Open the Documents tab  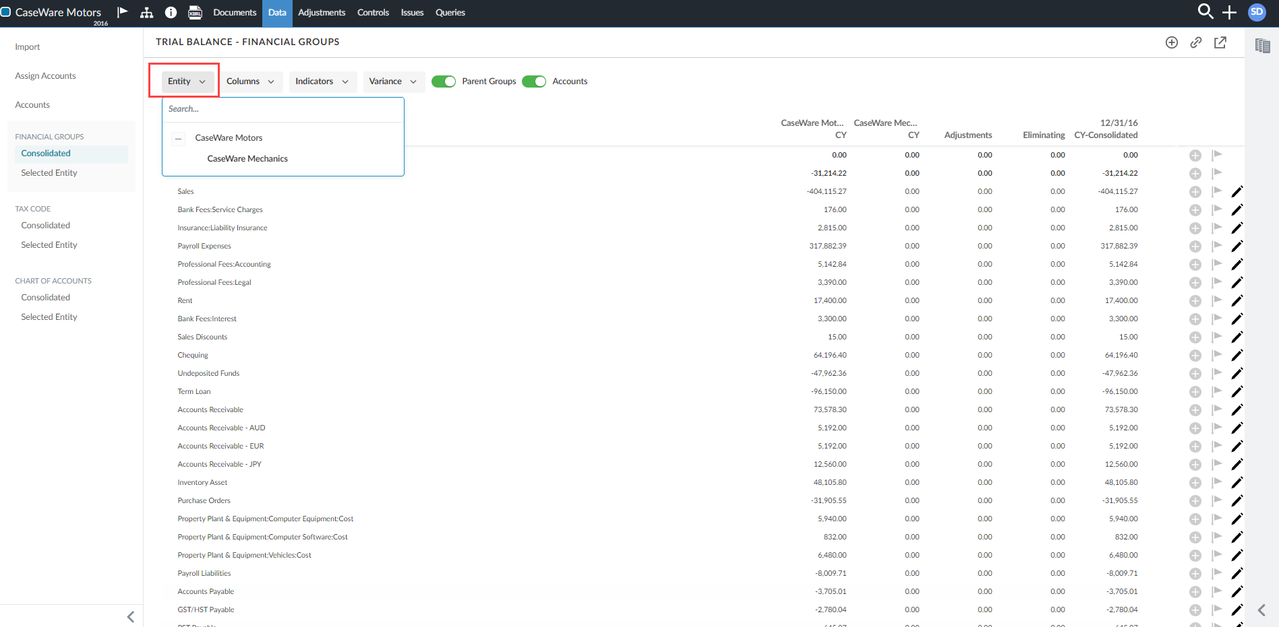click(x=235, y=12)
